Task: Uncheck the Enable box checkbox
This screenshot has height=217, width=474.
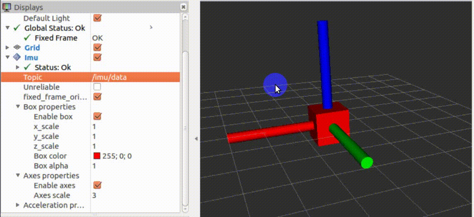Action: (97, 116)
